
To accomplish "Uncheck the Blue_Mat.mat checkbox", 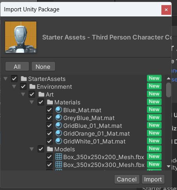I will pos(50,110).
